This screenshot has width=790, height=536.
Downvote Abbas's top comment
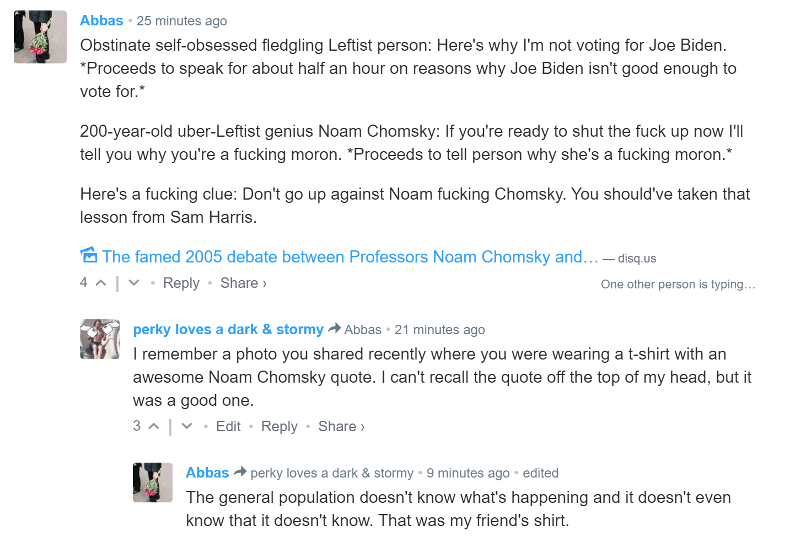[134, 283]
